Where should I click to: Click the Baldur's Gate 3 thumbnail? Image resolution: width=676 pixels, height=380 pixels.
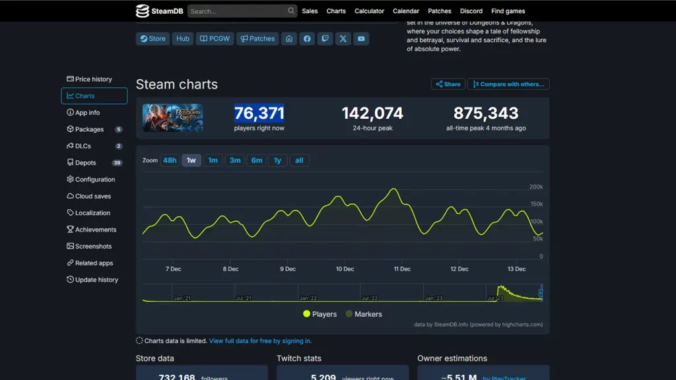coord(172,117)
